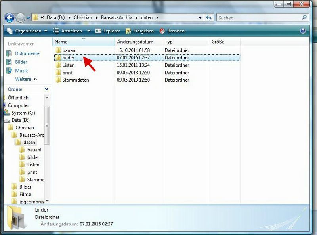Image resolution: width=317 pixels, height=235 pixels.
Task: Select bilder subfolder in tree
Action: (33, 157)
